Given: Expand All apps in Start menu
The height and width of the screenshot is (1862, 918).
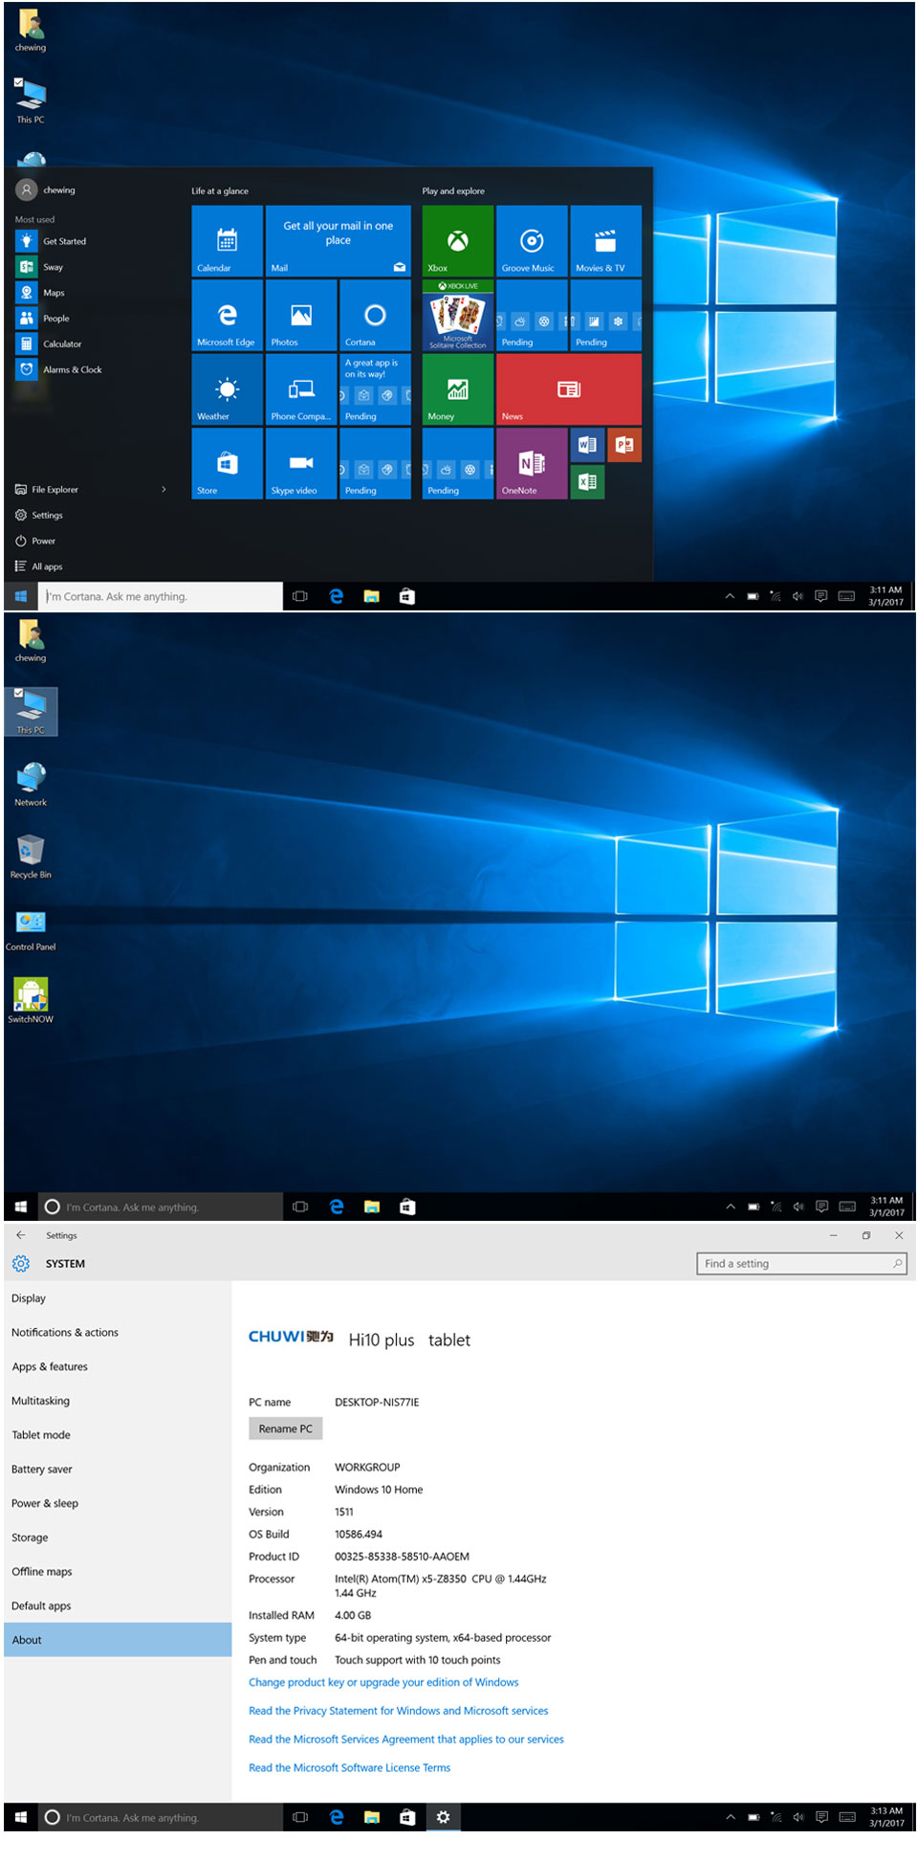Looking at the screenshot, I should [x=46, y=566].
